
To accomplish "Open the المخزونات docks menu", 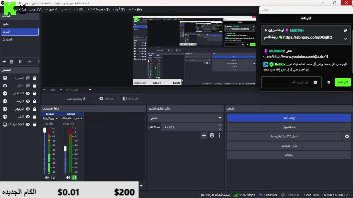I will [51, 9].
